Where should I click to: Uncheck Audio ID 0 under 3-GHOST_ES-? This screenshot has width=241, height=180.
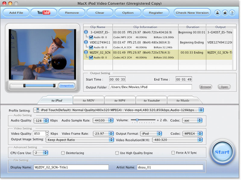(x=91, y=37)
